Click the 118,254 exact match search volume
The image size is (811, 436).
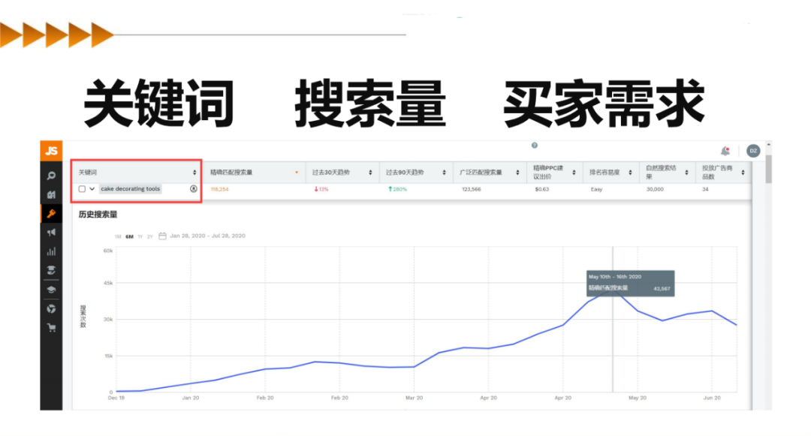tap(220, 190)
